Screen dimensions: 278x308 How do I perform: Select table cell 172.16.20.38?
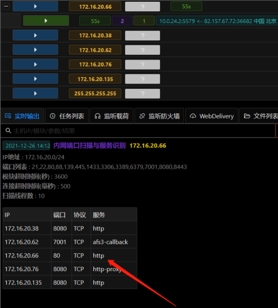click(x=27, y=228)
